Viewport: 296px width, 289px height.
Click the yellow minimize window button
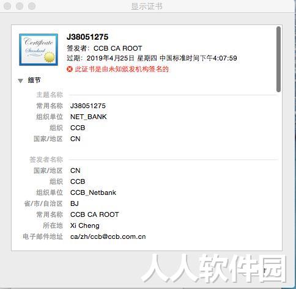pyautogui.click(x=20, y=6)
